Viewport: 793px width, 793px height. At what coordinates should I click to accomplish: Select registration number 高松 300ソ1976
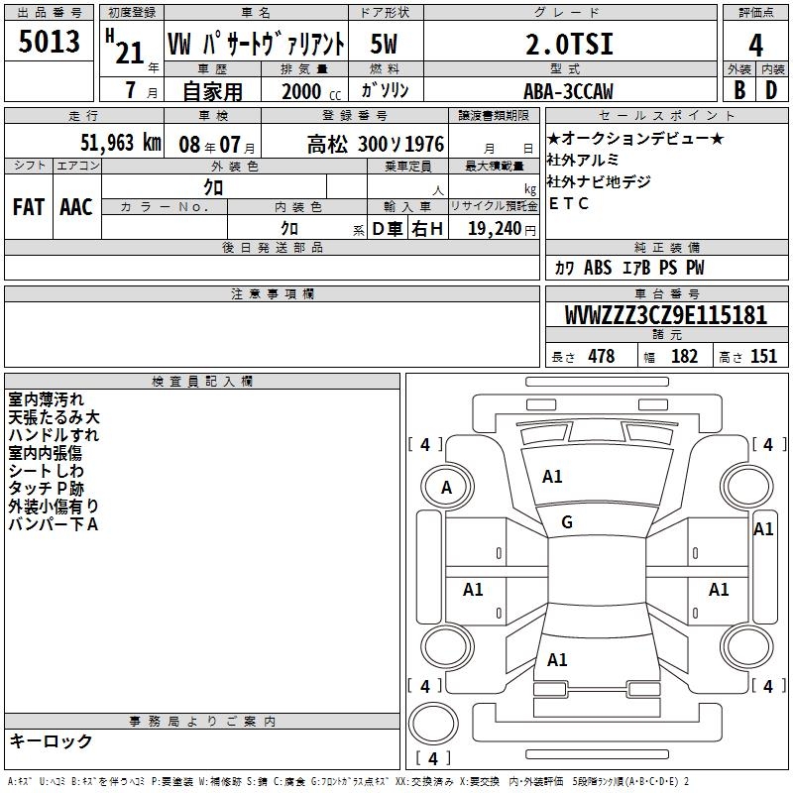point(376,144)
